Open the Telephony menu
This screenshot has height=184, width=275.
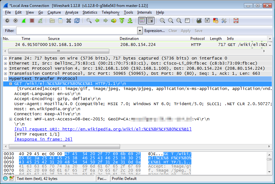click(111, 12)
